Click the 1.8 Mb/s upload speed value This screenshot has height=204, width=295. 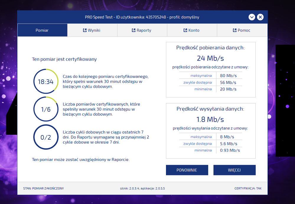(211, 119)
